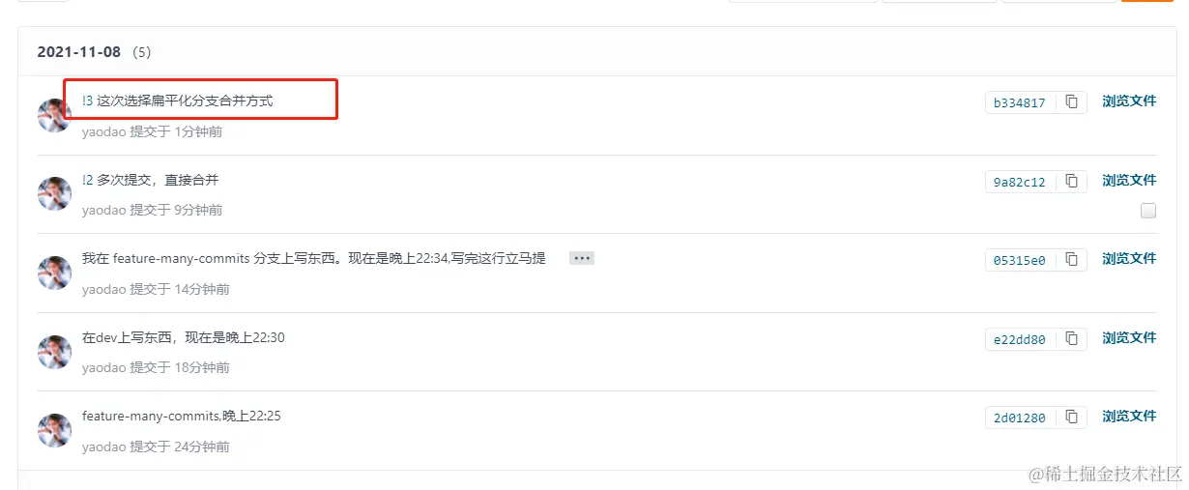This screenshot has height=490, width=1189.
Task: Copy commit hash 9a82c12
Action: click(x=1071, y=181)
